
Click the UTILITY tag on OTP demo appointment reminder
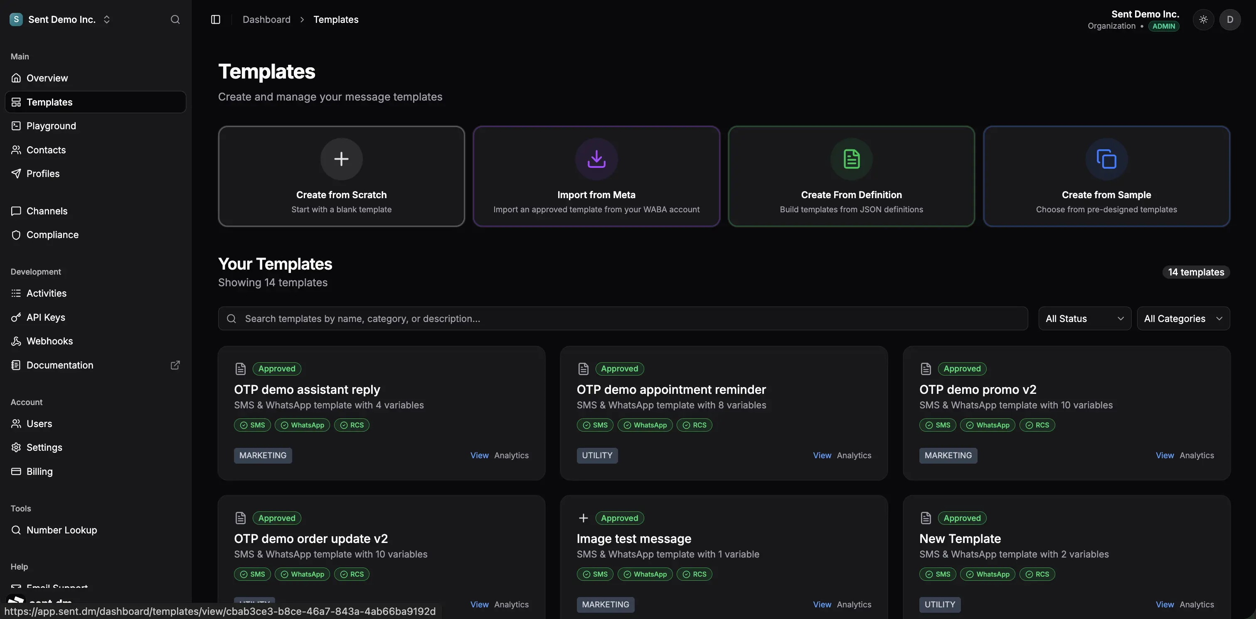point(597,455)
